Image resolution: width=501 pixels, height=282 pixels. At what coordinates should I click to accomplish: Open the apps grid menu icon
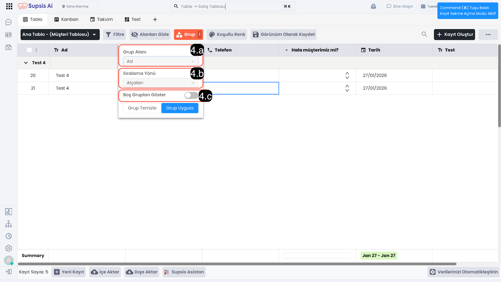(x=9, y=6)
